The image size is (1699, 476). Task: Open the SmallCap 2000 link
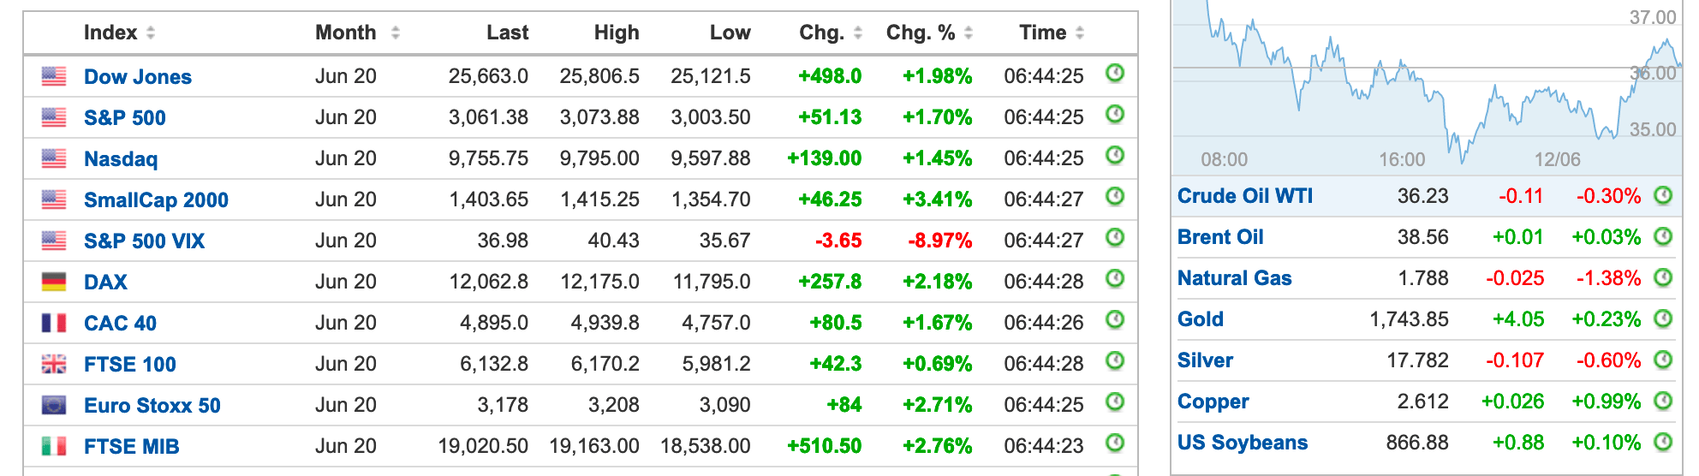tap(156, 200)
